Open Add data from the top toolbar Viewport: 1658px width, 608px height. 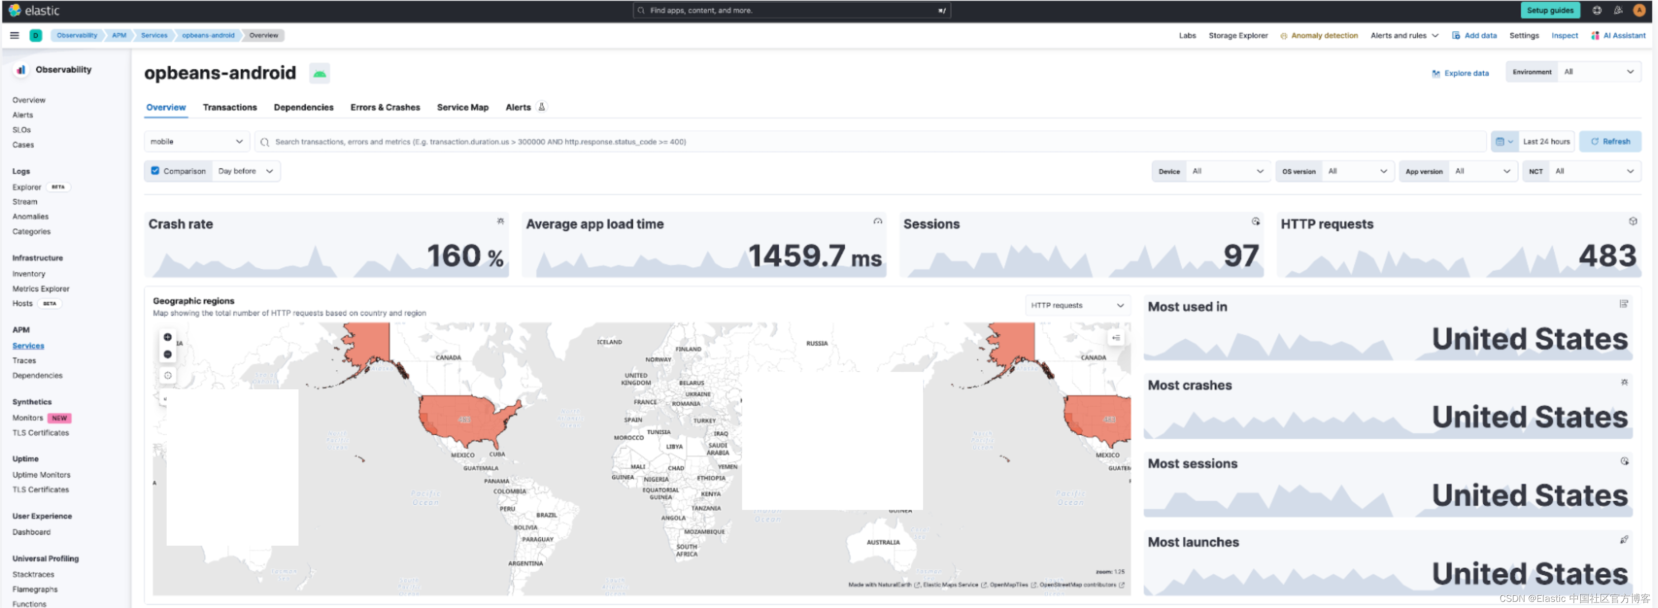point(1475,35)
